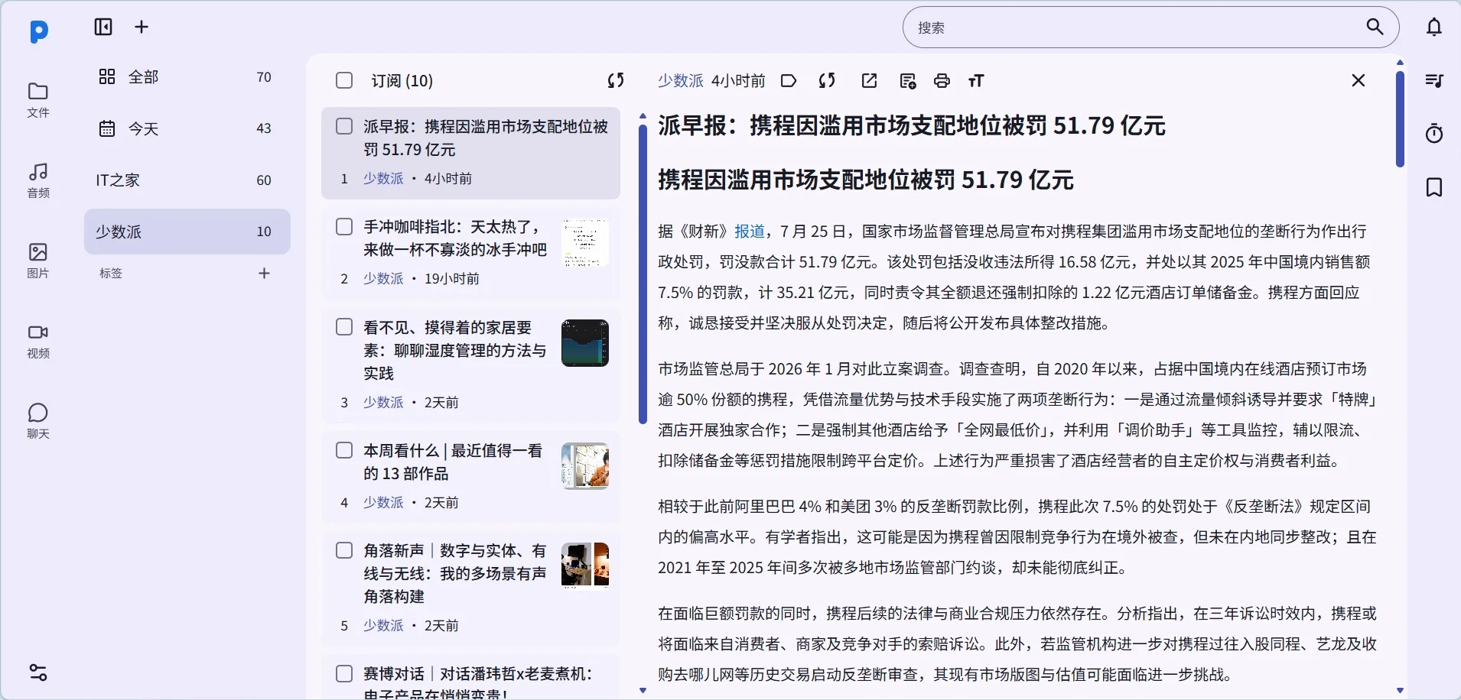
Task: Click the article title 派早报 heading in reader
Action: (912, 125)
